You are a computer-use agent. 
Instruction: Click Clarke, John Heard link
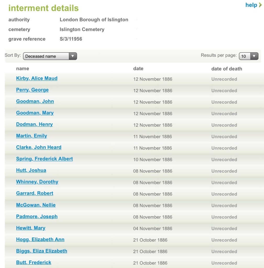coord(39,147)
